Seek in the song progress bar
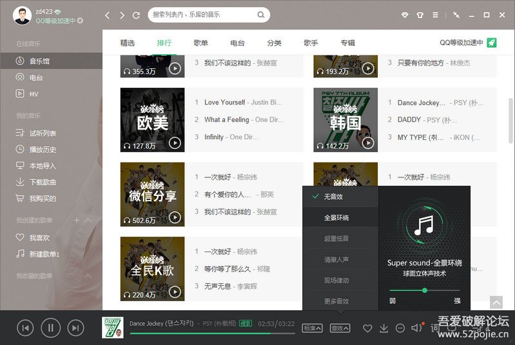The height and width of the screenshot is (345, 515). [212, 333]
